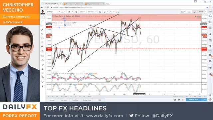213x120 pixels.
Task: Select the EURUSD TradingView browser tab
Action: 52,4
